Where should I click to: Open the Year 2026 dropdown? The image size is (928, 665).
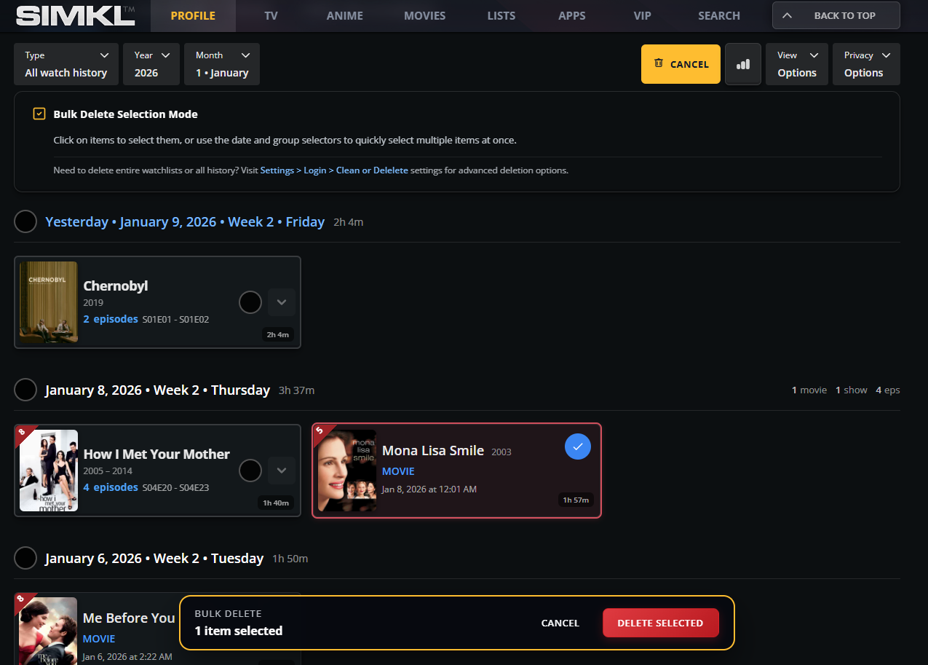[x=151, y=64]
